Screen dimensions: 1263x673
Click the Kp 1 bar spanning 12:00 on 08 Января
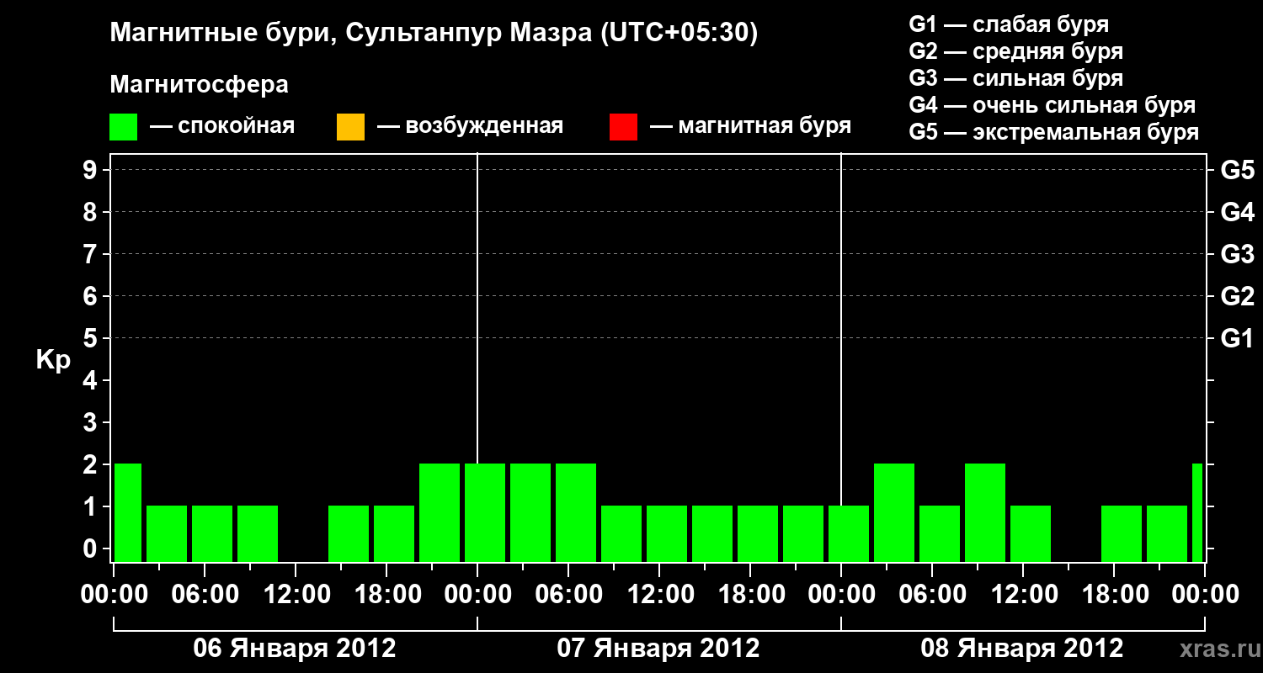click(x=1031, y=533)
